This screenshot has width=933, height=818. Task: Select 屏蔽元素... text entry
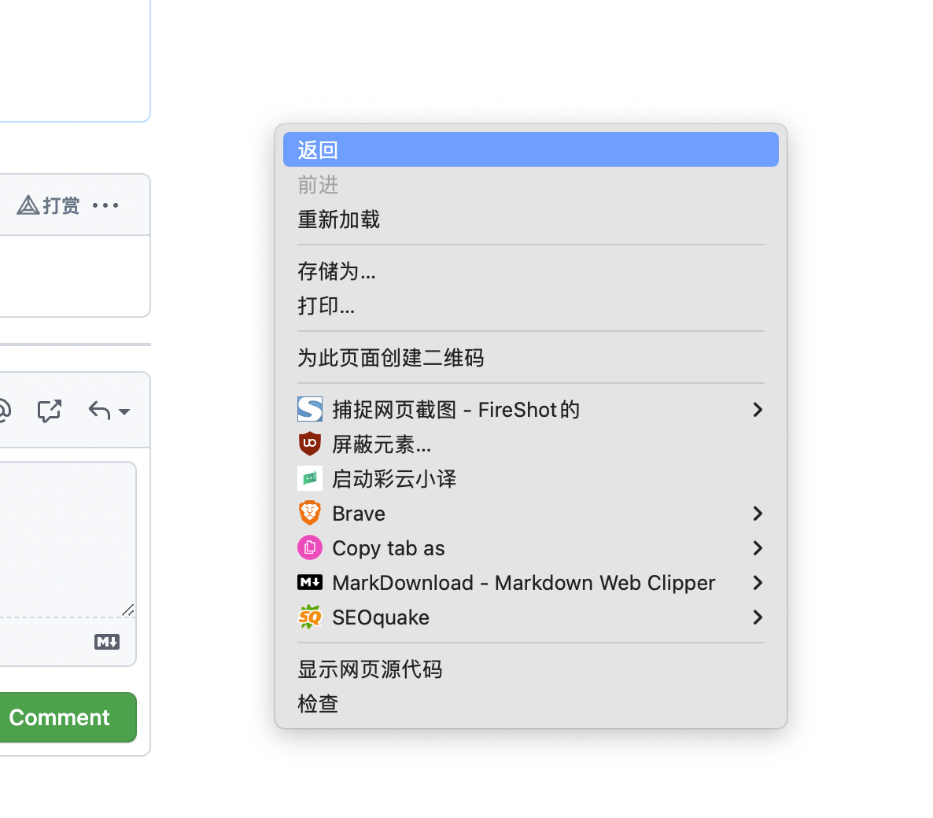(x=382, y=444)
